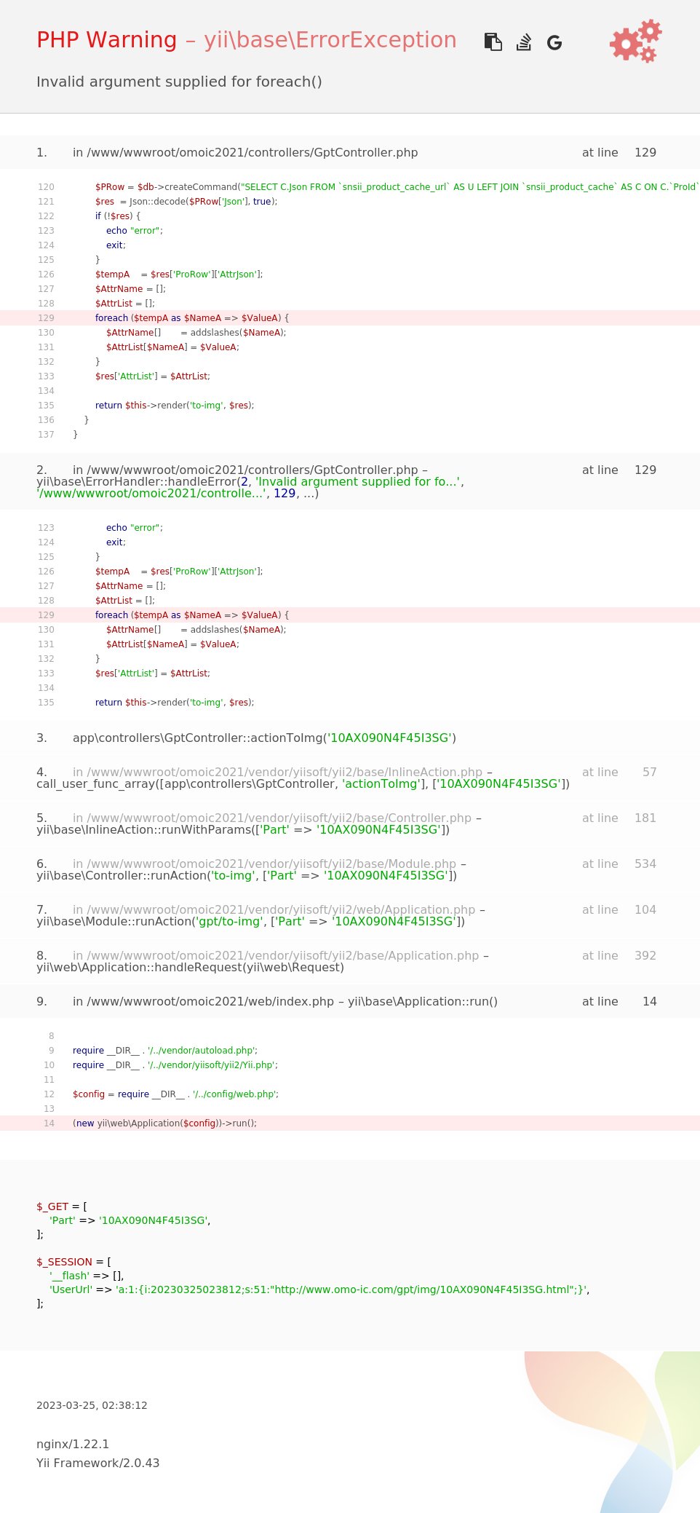Click the UserUrl session value string

click(x=351, y=1289)
